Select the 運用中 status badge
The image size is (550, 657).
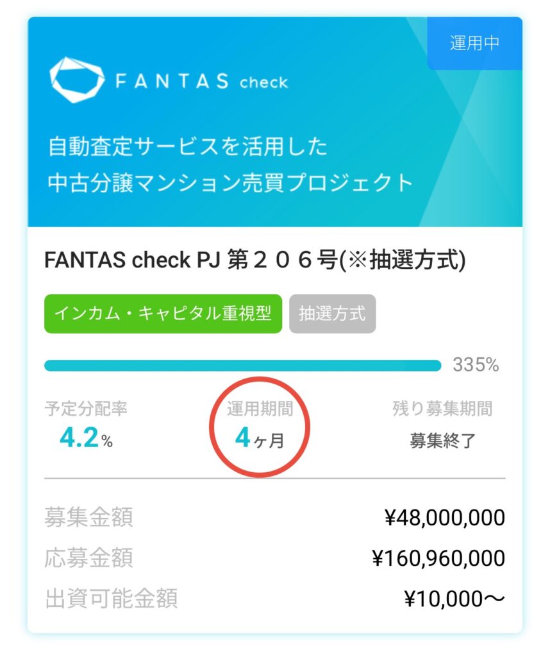coord(474,43)
